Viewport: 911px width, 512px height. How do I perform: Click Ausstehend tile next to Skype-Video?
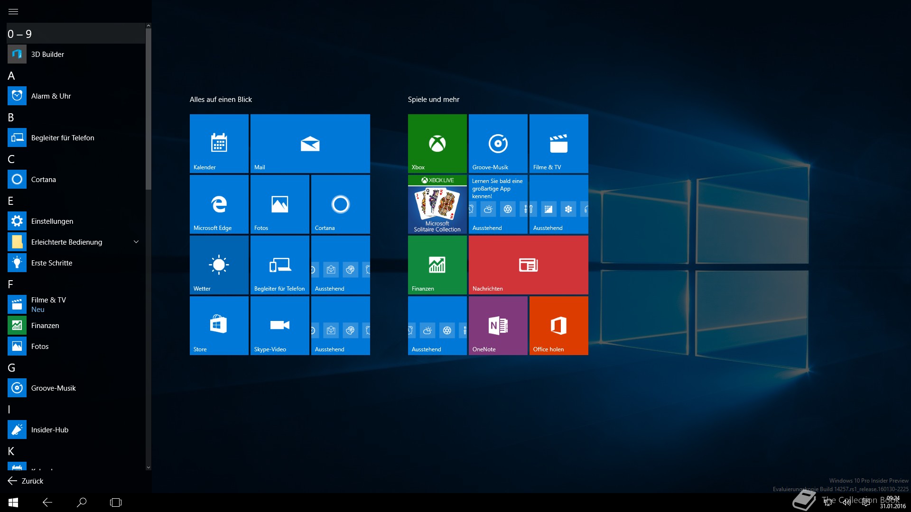(x=341, y=326)
